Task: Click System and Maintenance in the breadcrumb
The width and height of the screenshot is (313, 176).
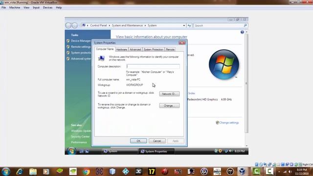Action: click(x=127, y=25)
